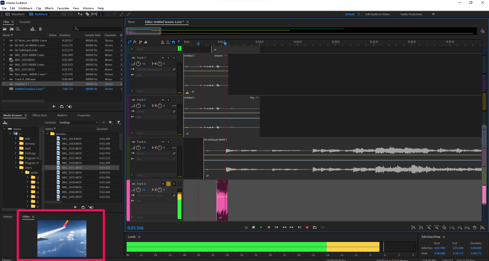Switch to the Multitrack view button
Viewport: 489px width, 261px height.
[x=38, y=14]
